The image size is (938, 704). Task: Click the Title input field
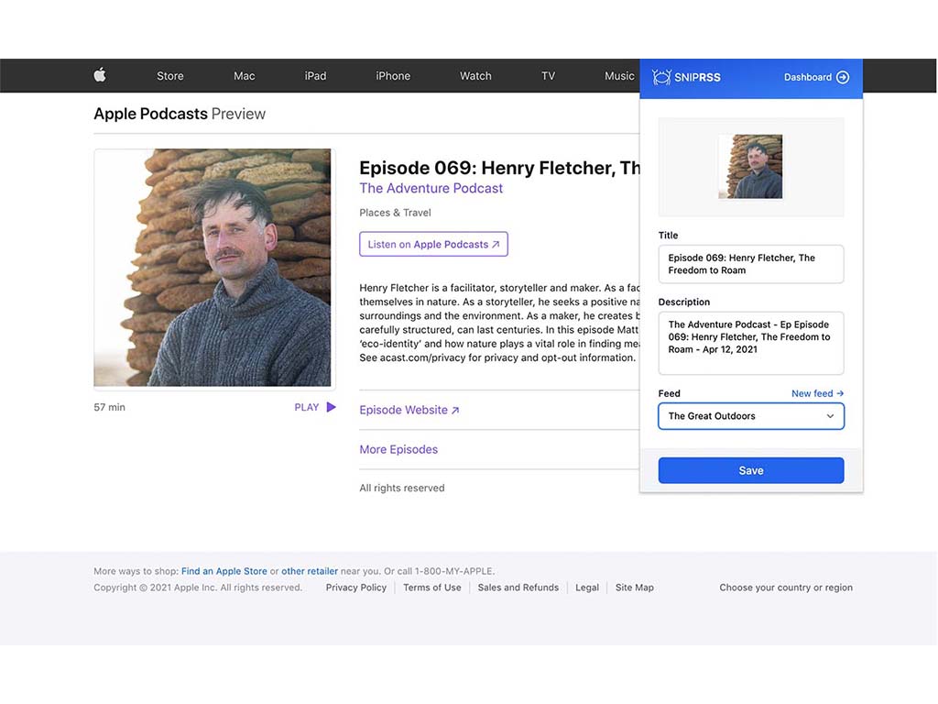pos(751,264)
